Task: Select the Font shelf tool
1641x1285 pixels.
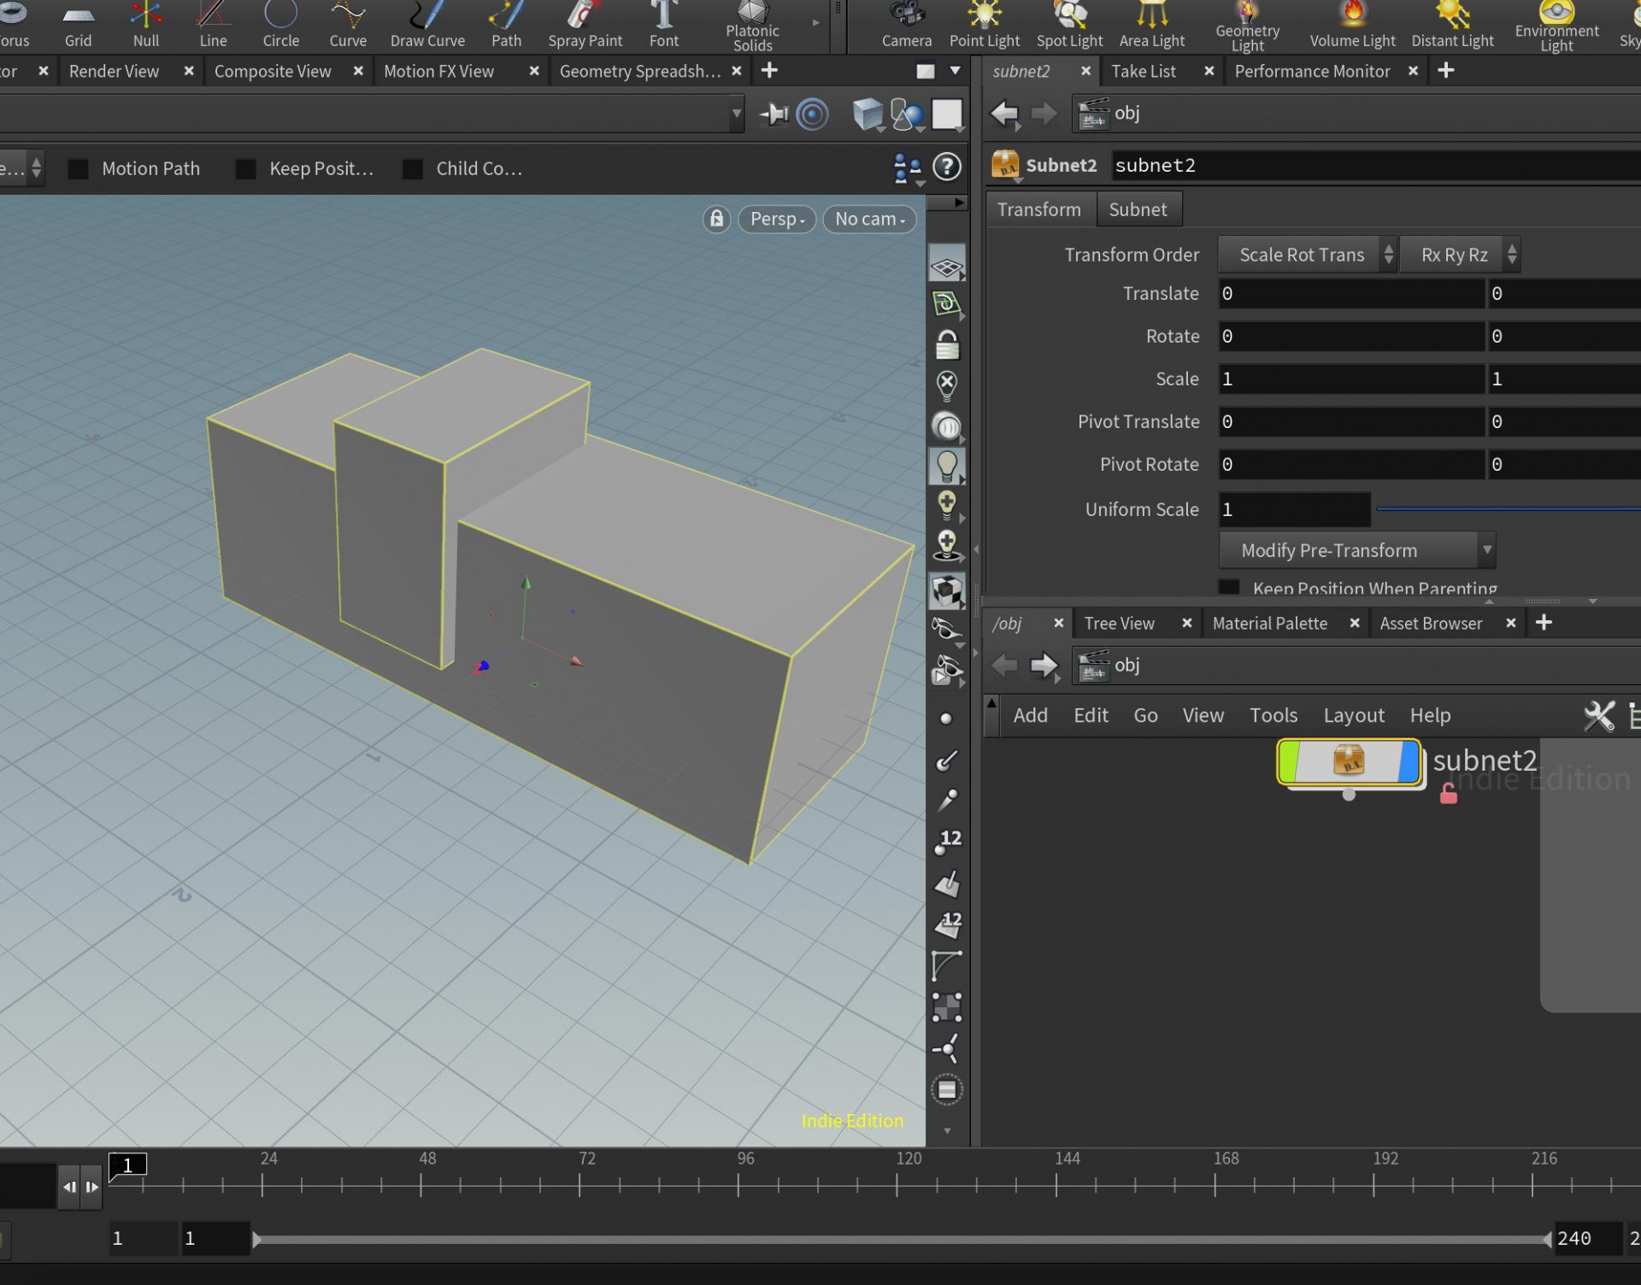Action: 663,26
